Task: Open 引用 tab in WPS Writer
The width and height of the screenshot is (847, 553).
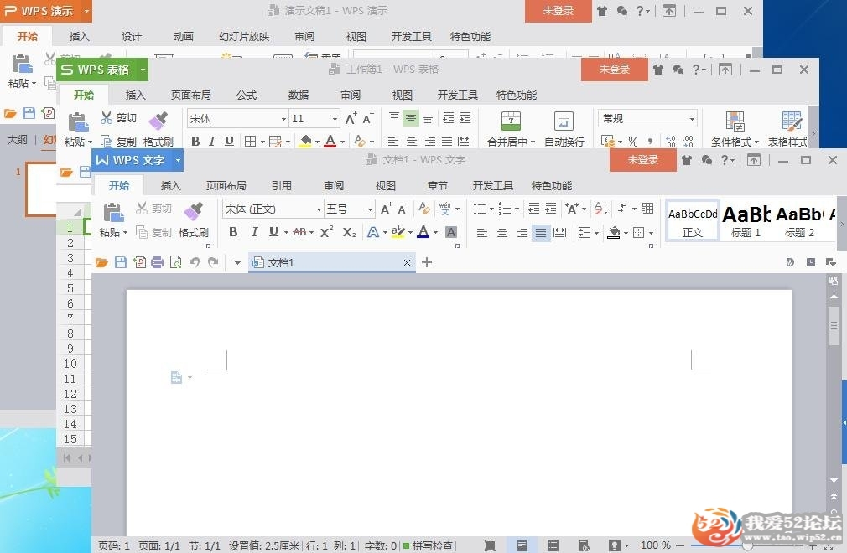Action: (x=281, y=186)
